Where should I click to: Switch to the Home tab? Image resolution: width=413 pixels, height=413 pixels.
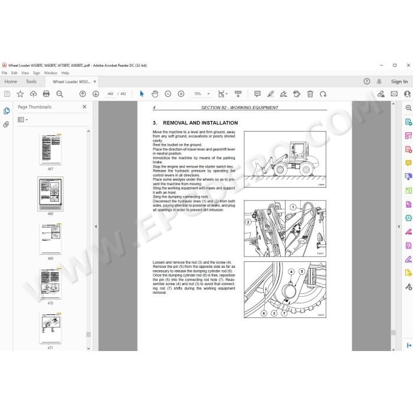coord(11,81)
